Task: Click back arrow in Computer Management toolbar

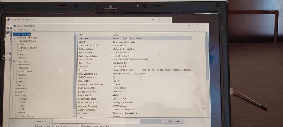Action: 8,28
